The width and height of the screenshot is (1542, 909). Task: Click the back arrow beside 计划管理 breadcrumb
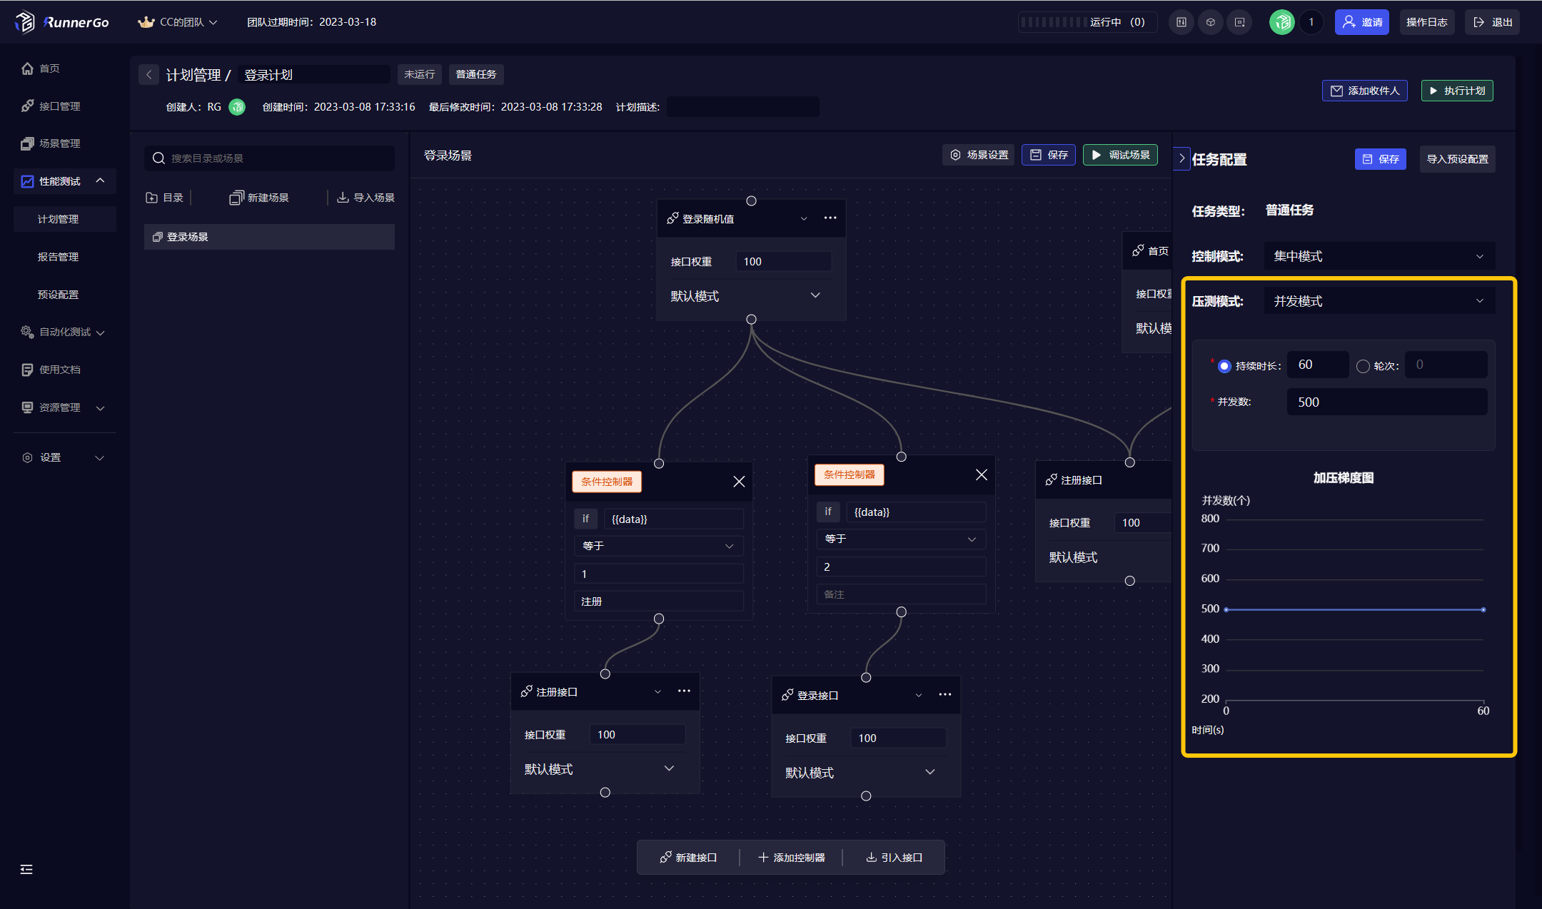coord(148,74)
